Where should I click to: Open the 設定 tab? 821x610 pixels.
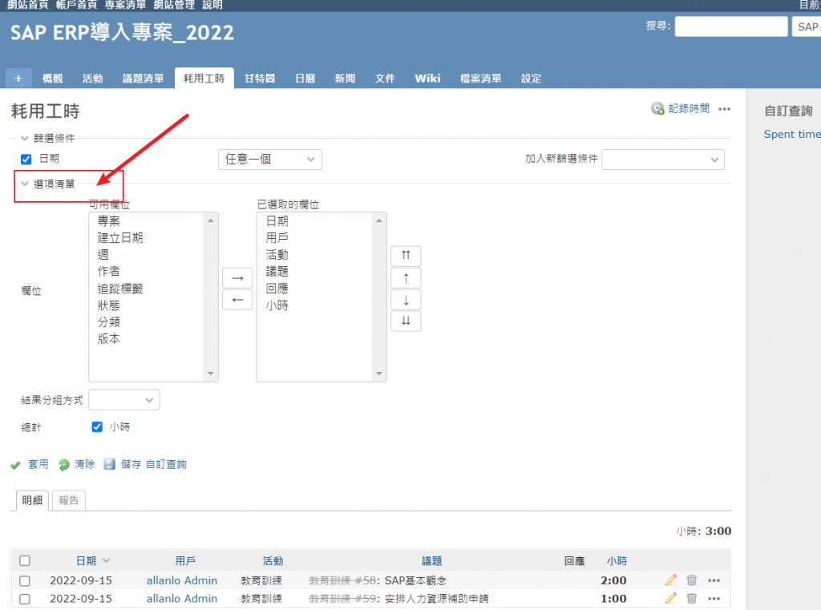pos(531,79)
